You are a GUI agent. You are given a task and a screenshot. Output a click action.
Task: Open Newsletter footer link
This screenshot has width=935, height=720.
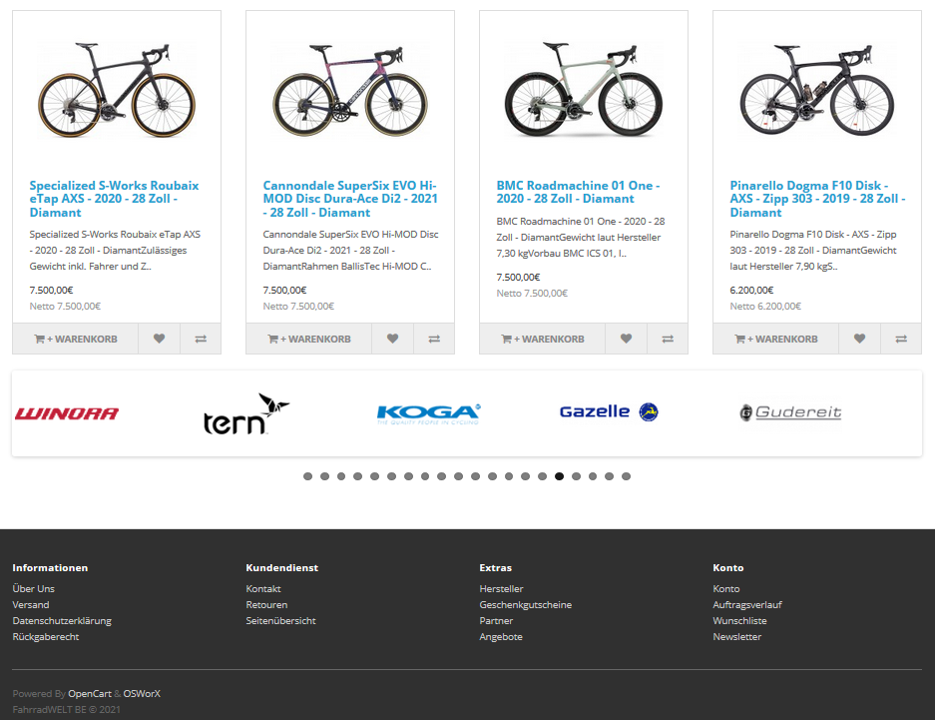click(737, 637)
